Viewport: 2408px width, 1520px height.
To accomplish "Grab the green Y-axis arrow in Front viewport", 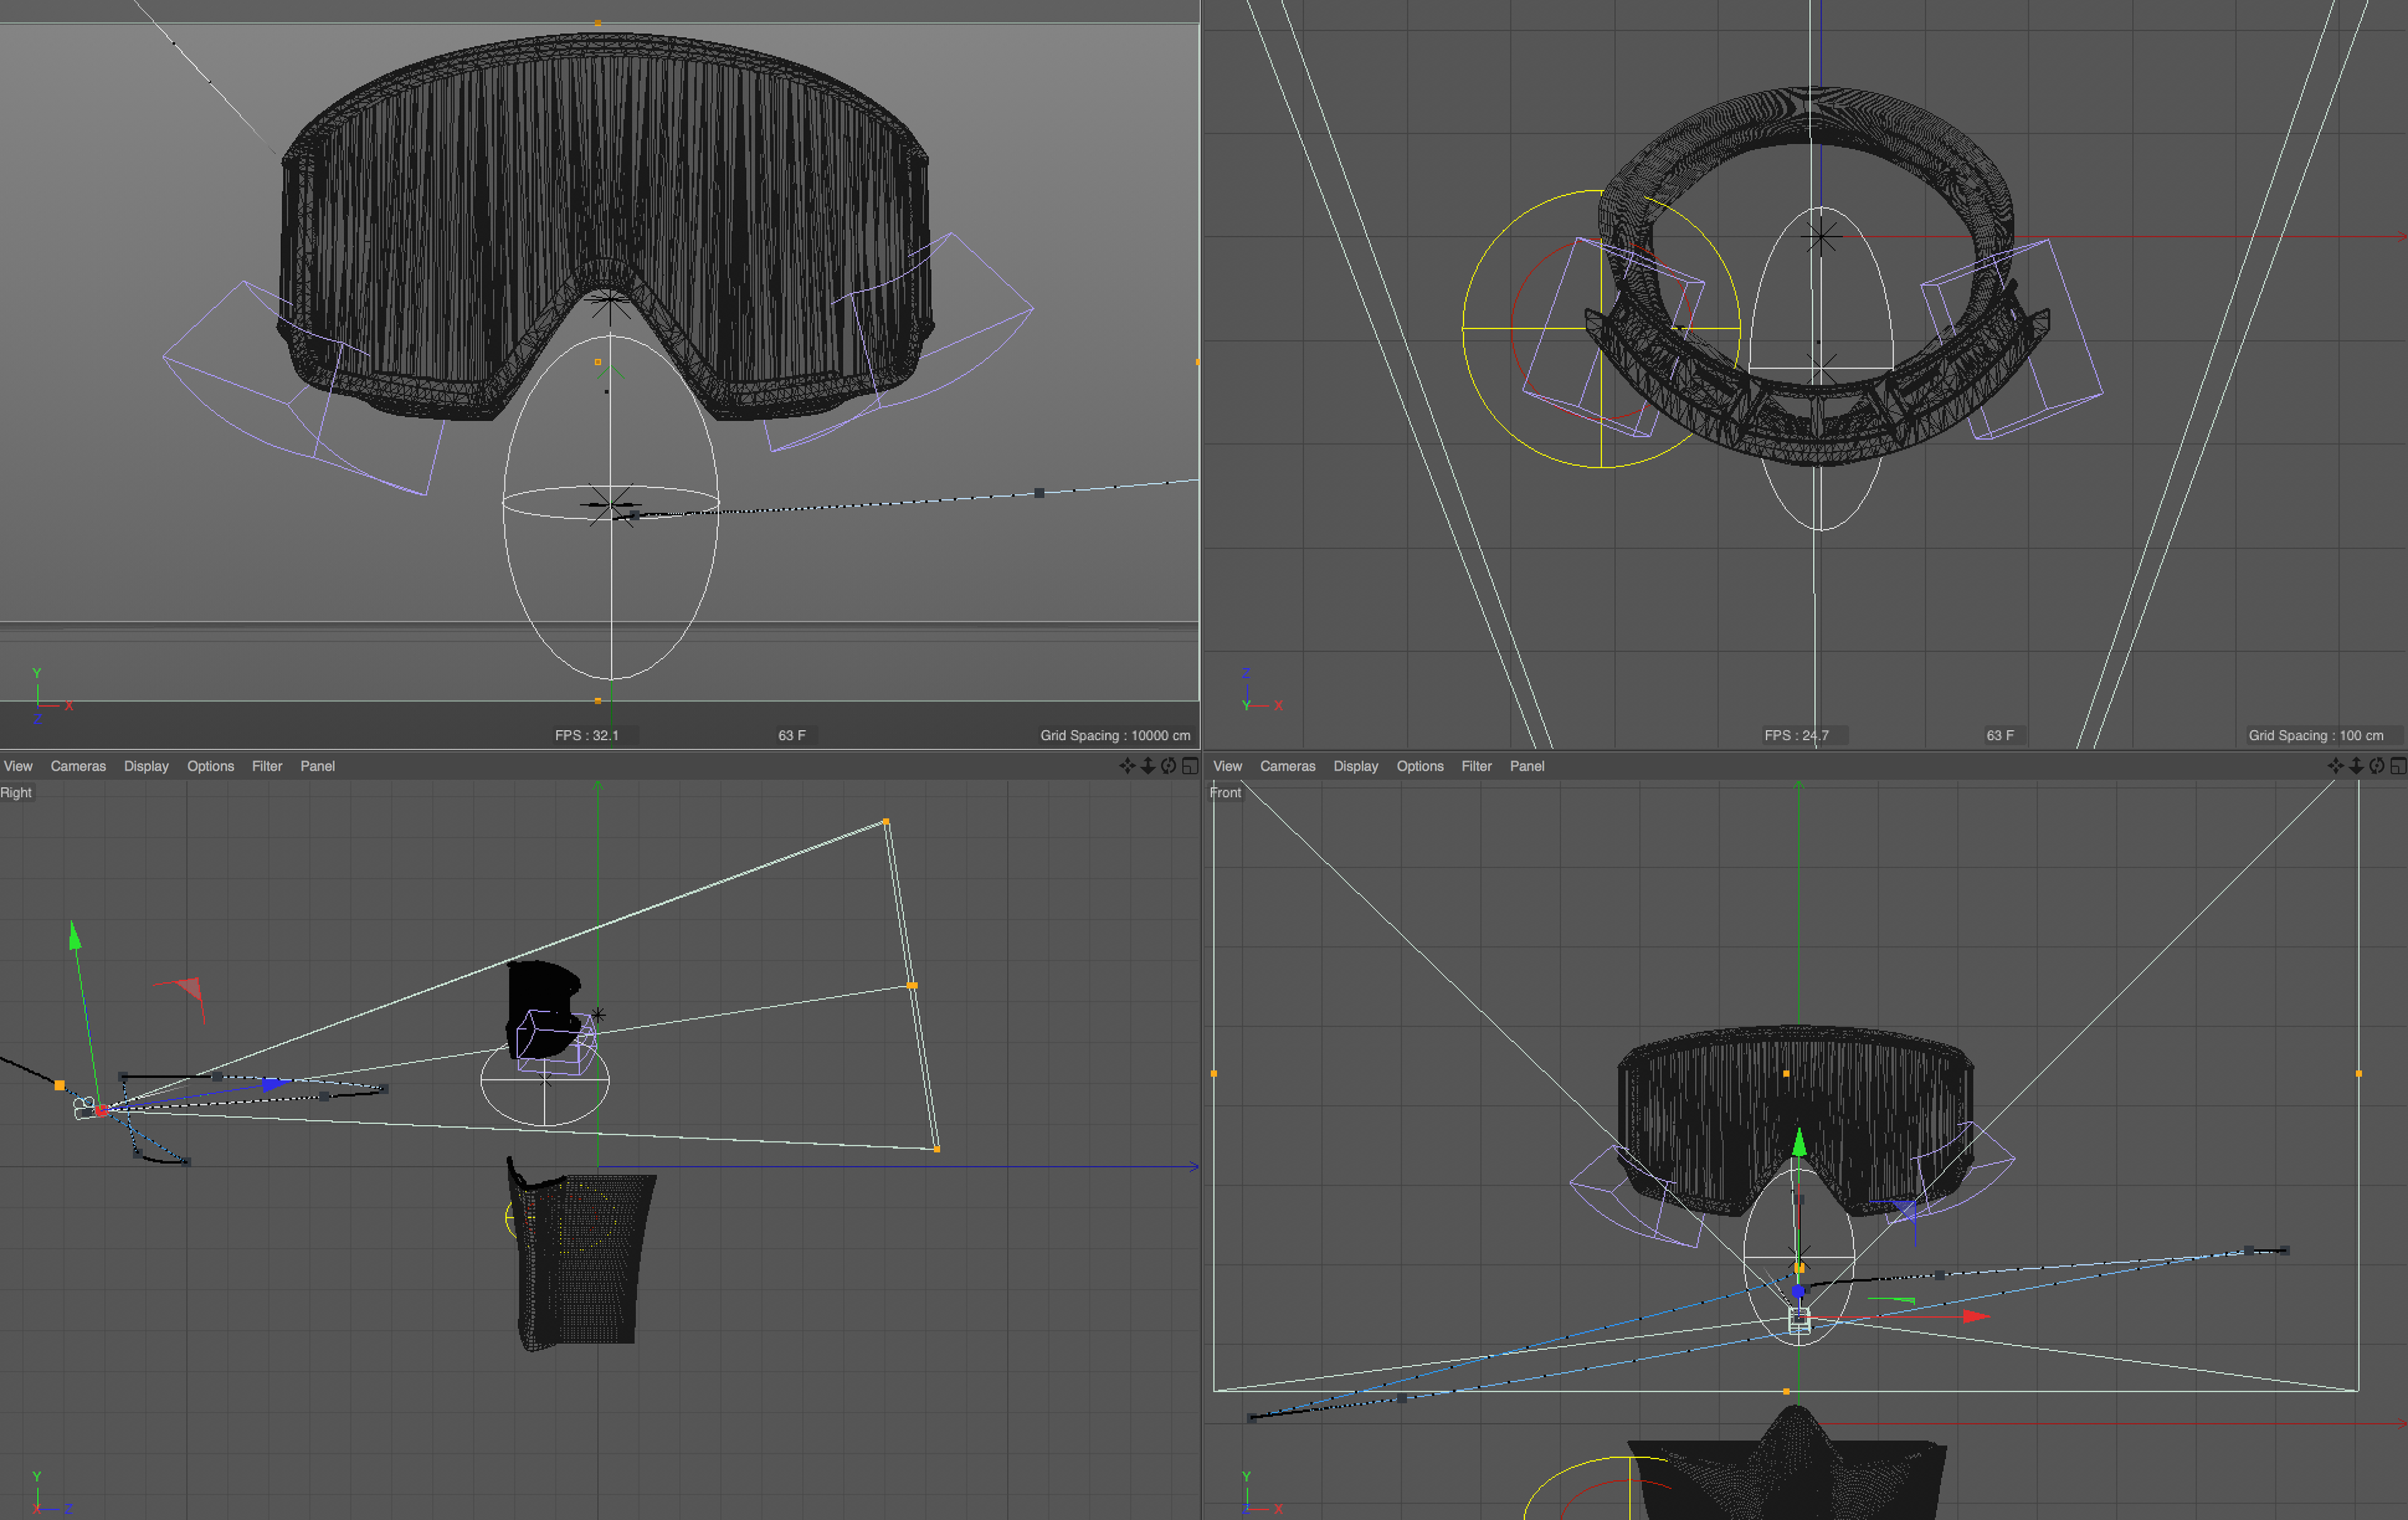I will [1799, 1142].
